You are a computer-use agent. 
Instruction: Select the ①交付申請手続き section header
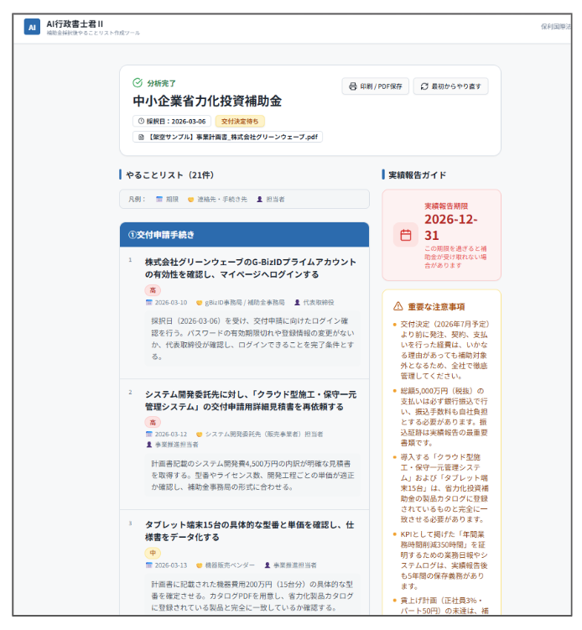point(243,234)
